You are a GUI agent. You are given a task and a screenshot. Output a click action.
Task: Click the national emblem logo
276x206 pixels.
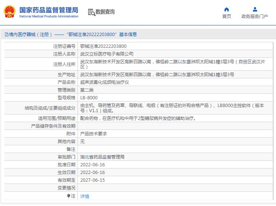10,11
